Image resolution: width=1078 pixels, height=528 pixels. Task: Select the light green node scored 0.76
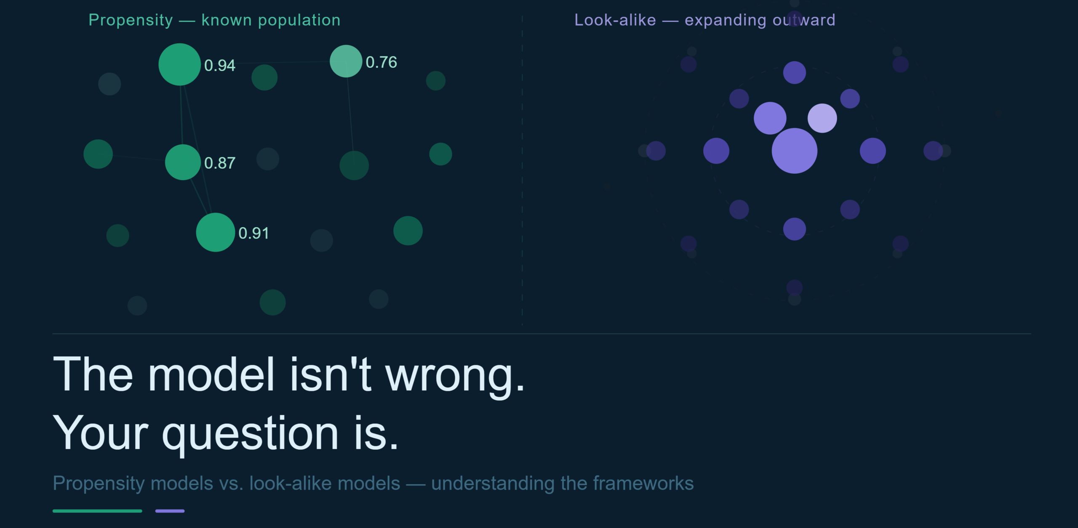click(346, 61)
